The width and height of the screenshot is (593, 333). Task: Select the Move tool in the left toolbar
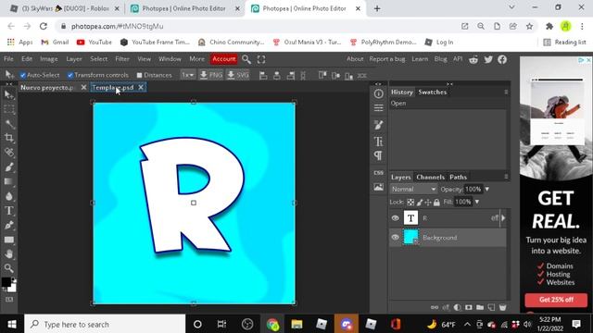tap(9, 94)
